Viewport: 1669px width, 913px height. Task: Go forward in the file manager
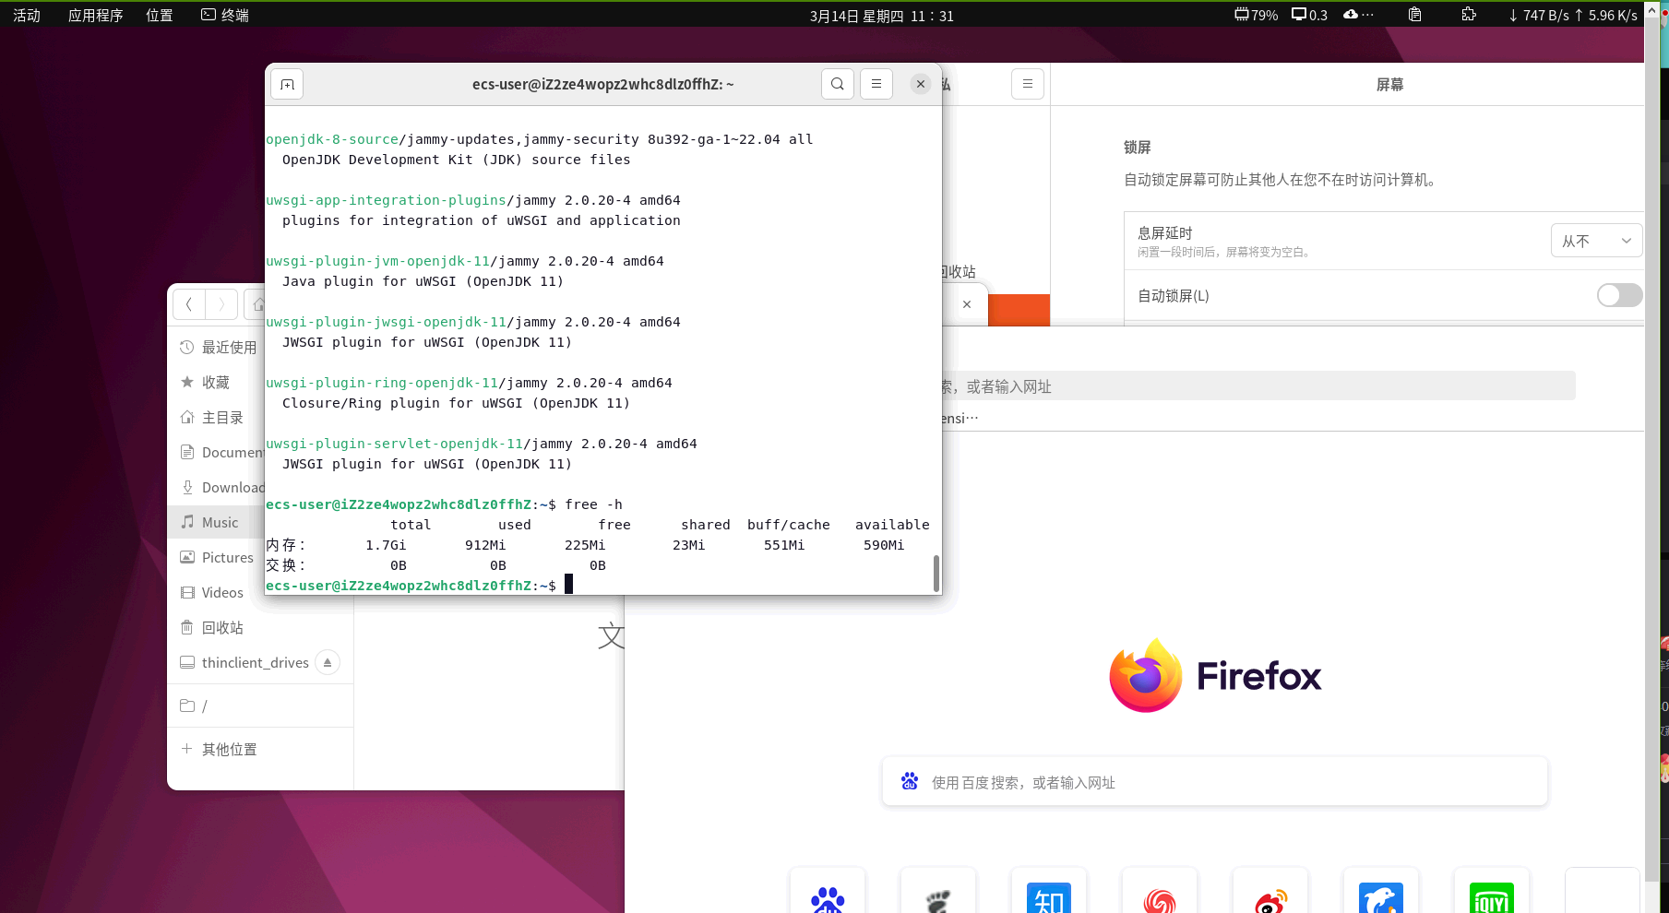(221, 304)
